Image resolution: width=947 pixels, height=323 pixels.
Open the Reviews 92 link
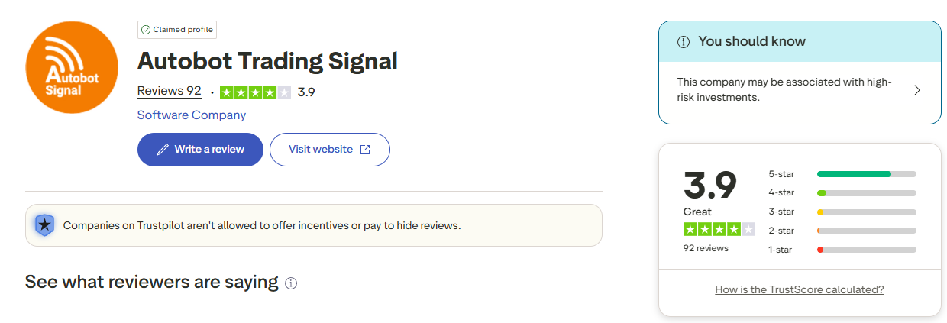[x=169, y=91]
